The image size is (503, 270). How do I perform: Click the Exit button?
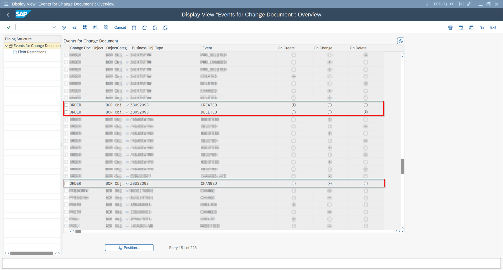pyautogui.click(x=493, y=28)
